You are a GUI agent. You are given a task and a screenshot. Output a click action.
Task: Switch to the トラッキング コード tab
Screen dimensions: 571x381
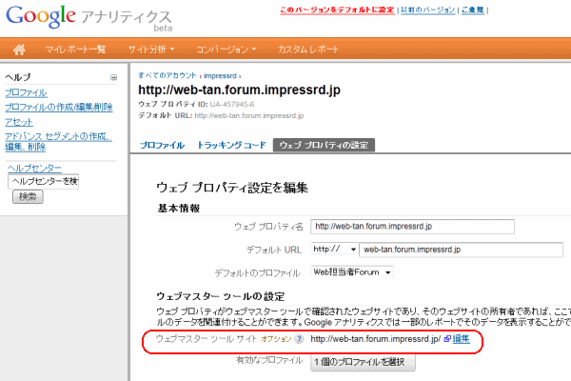click(x=230, y=145)
